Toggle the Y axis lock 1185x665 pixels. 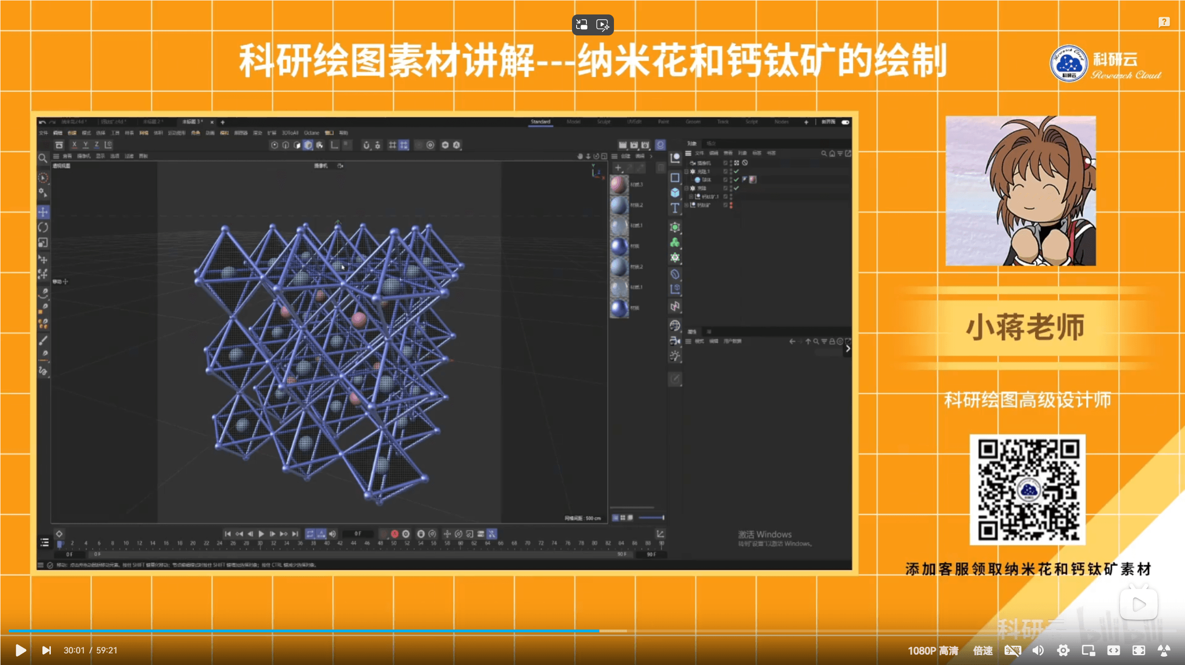[x=85, y=145]
